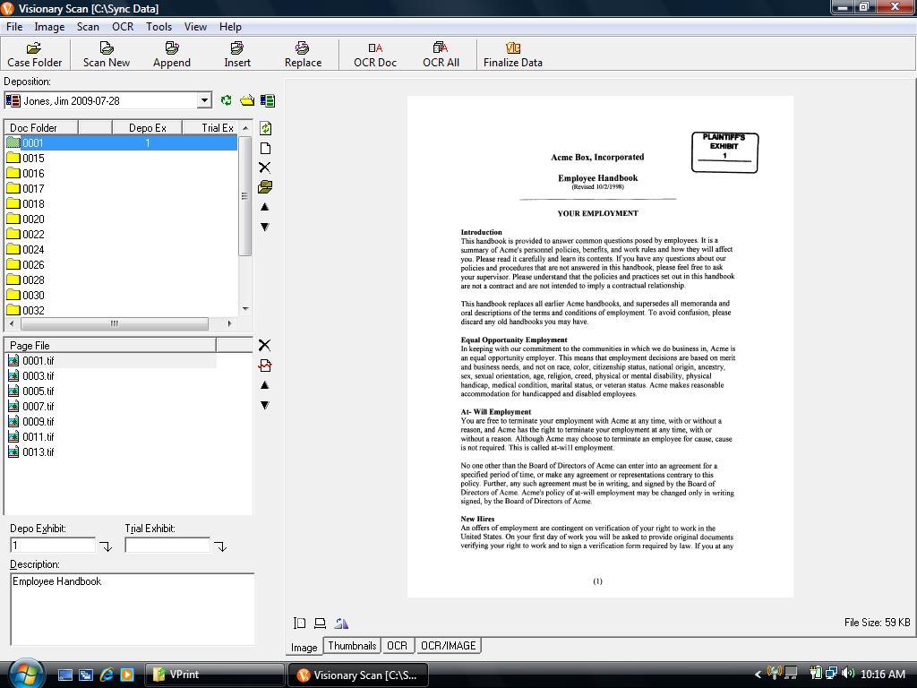This screenshot has height=688, width=917.
Task: Select doc folder 0015
Action: point(121,158)
